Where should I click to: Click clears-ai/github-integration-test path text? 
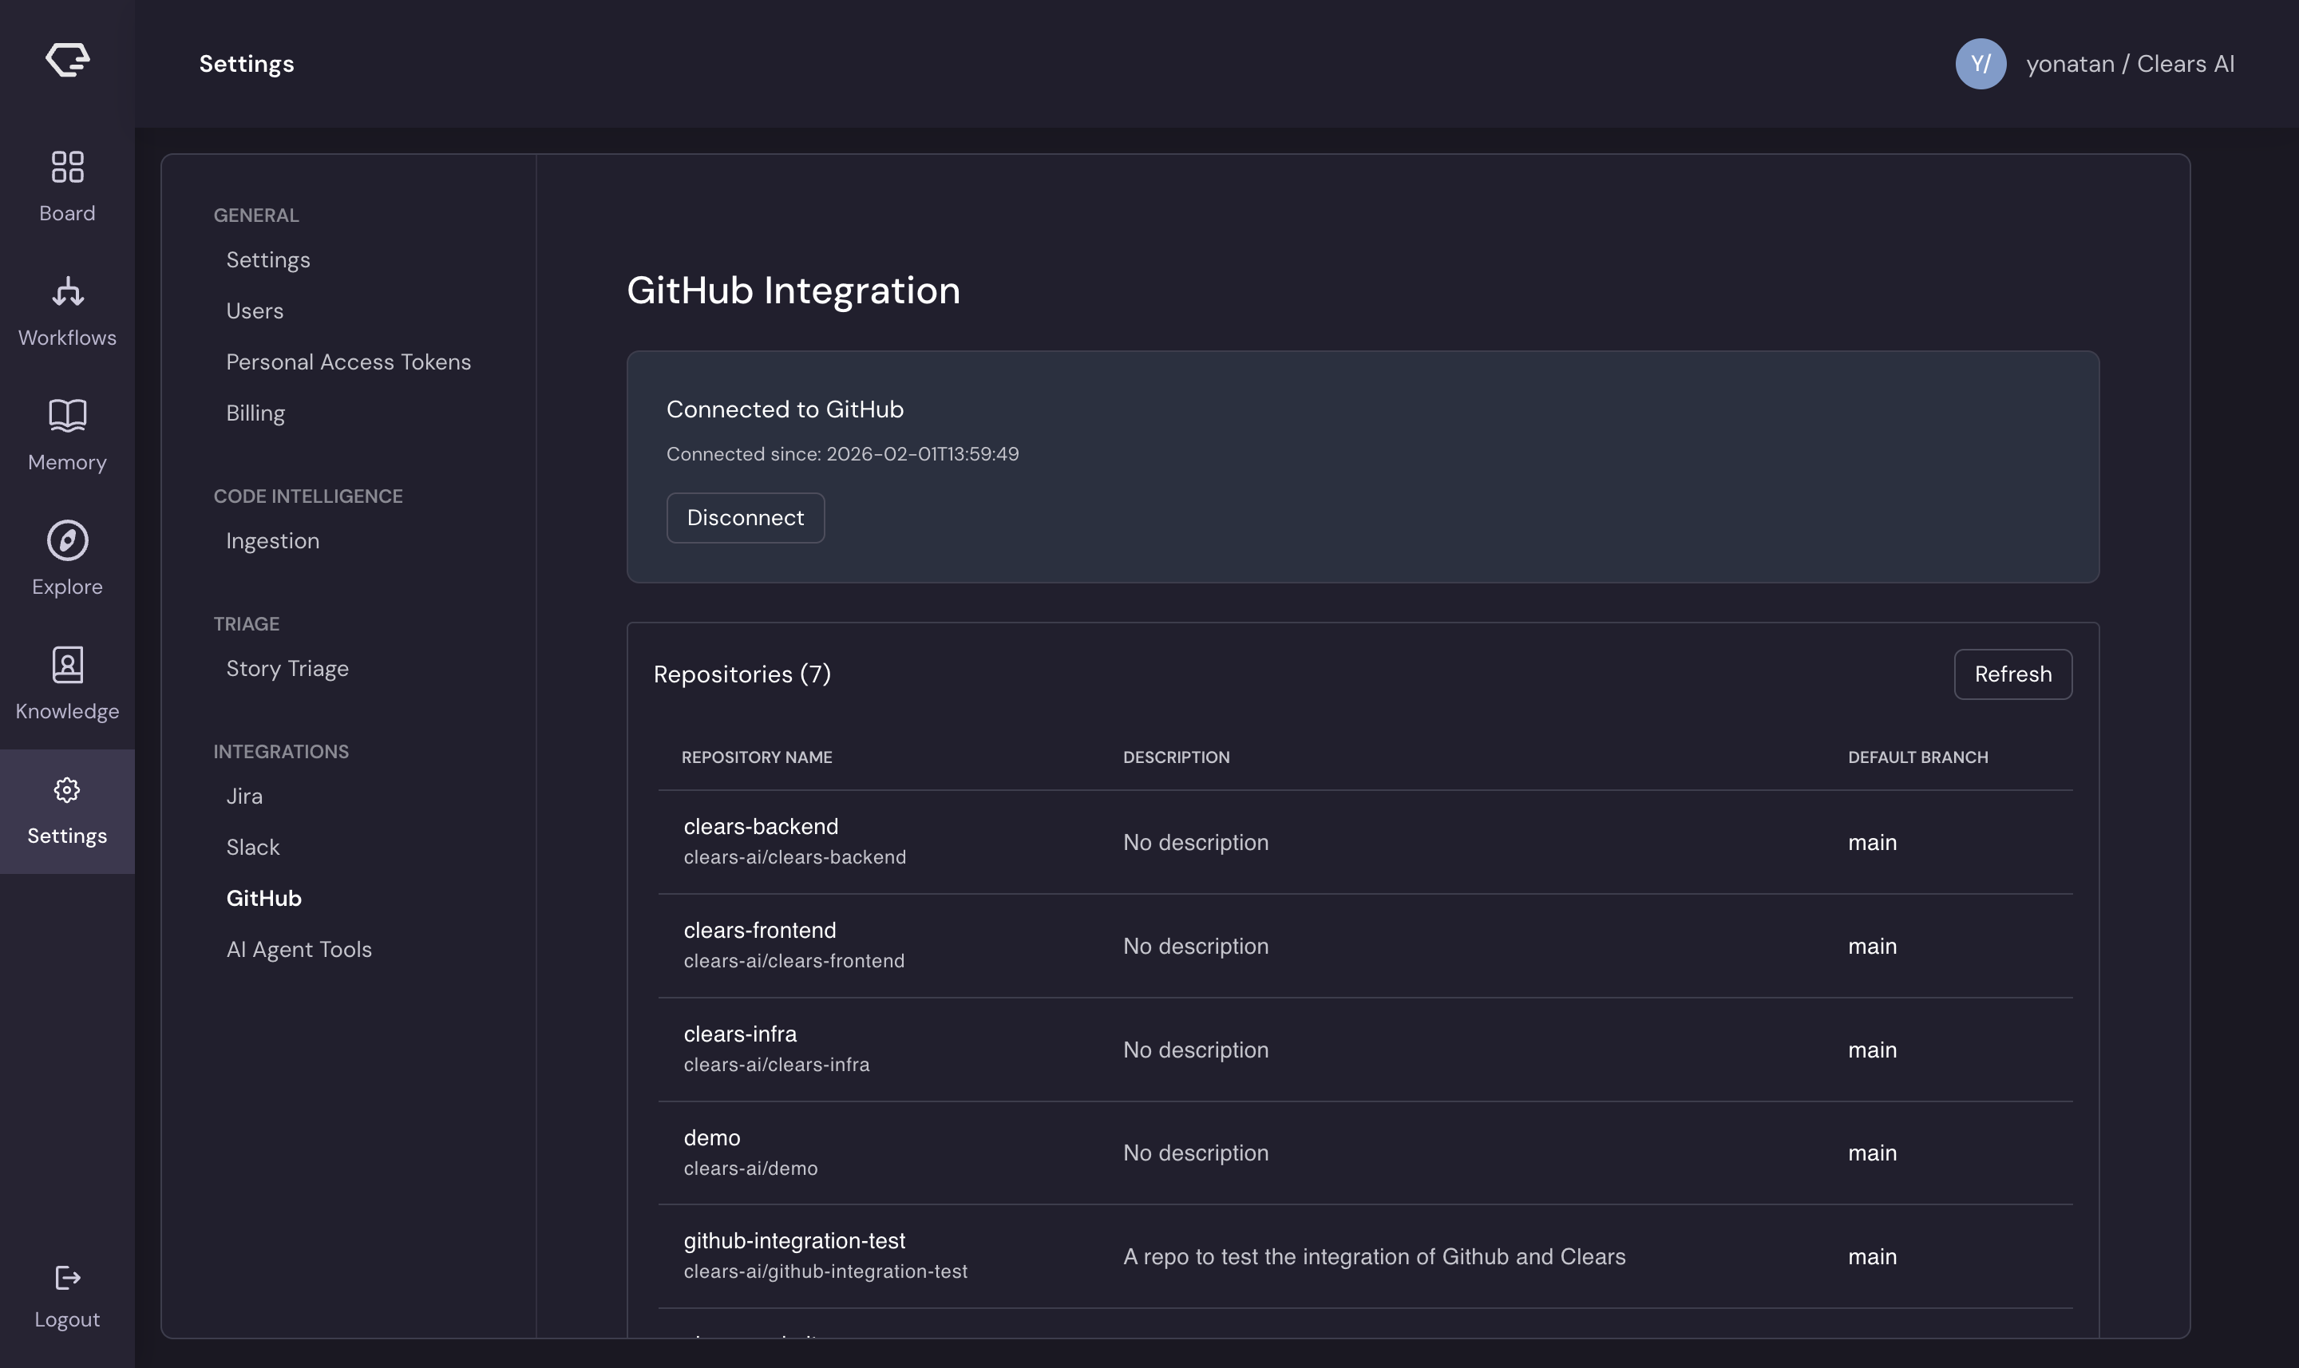coord(825,1271)
